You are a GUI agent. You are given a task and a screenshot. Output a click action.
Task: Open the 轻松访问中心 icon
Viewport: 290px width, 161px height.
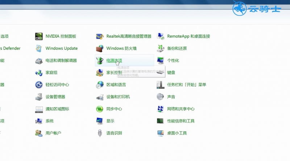pos(39,85)
